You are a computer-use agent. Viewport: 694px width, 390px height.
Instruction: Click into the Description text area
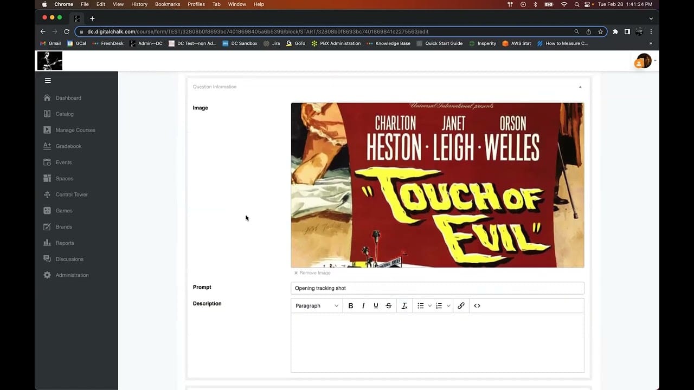438,342
